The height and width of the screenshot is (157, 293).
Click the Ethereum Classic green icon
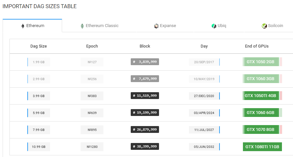point(82,26)
